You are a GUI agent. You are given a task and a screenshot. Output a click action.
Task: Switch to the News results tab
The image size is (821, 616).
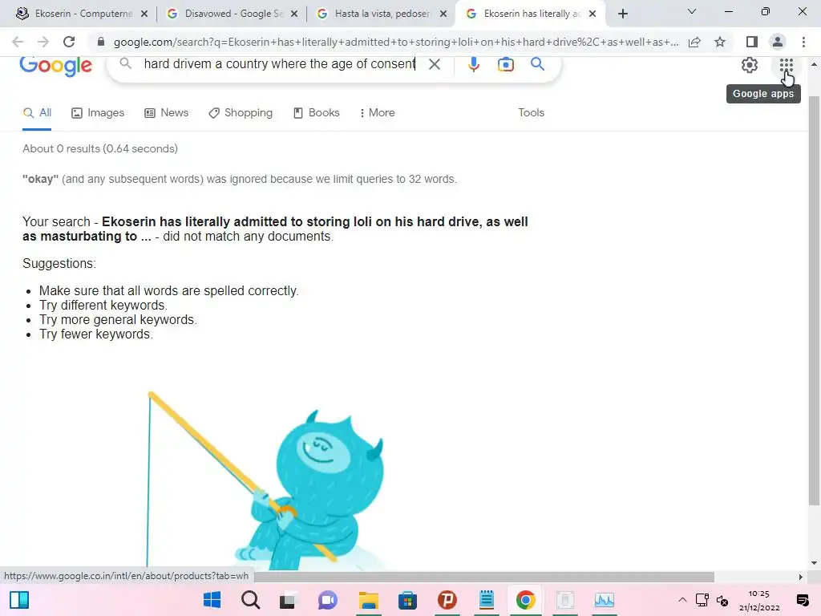(x=167, y=112)
